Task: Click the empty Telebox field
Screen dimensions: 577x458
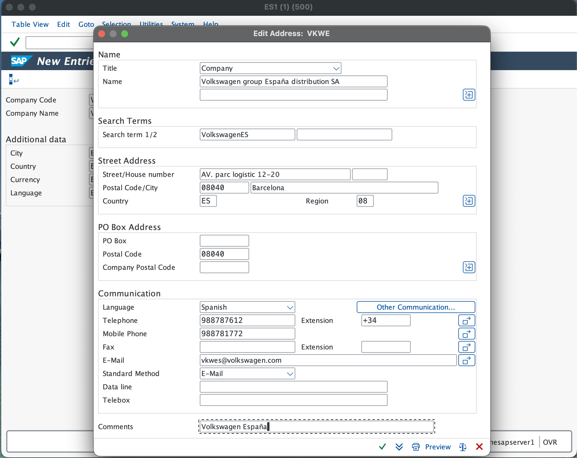Action: pyautogui.click(x=293, y=400)
